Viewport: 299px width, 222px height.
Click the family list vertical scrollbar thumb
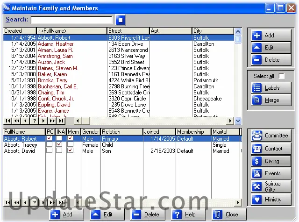(238, 39)
